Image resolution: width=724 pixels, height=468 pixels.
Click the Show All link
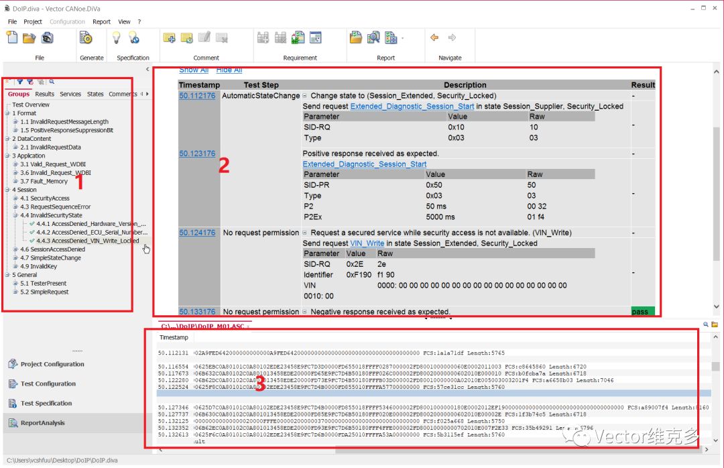tap(194, 70)
